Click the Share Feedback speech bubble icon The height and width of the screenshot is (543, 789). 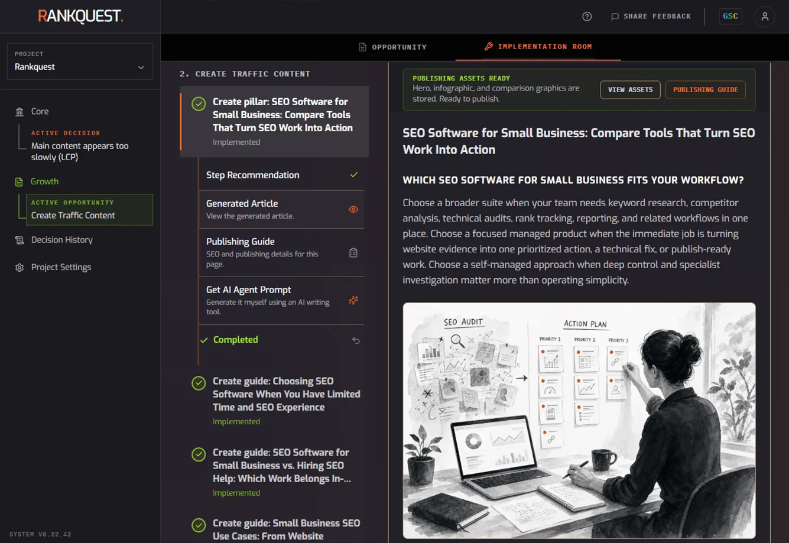(x=615, y=17)
